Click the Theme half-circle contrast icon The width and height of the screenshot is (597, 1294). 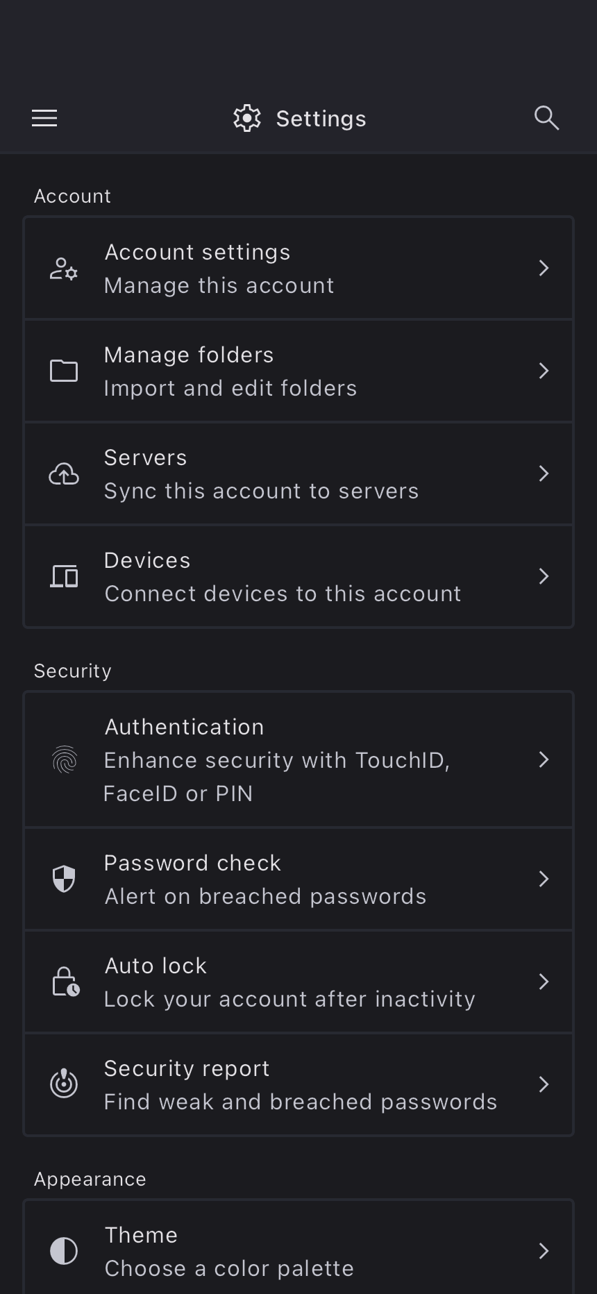tap(64, 1251)
